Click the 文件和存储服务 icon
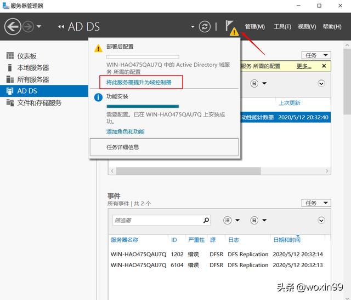Screen dimensions: 351x300 pyautogui.click(x=10, y=102)
